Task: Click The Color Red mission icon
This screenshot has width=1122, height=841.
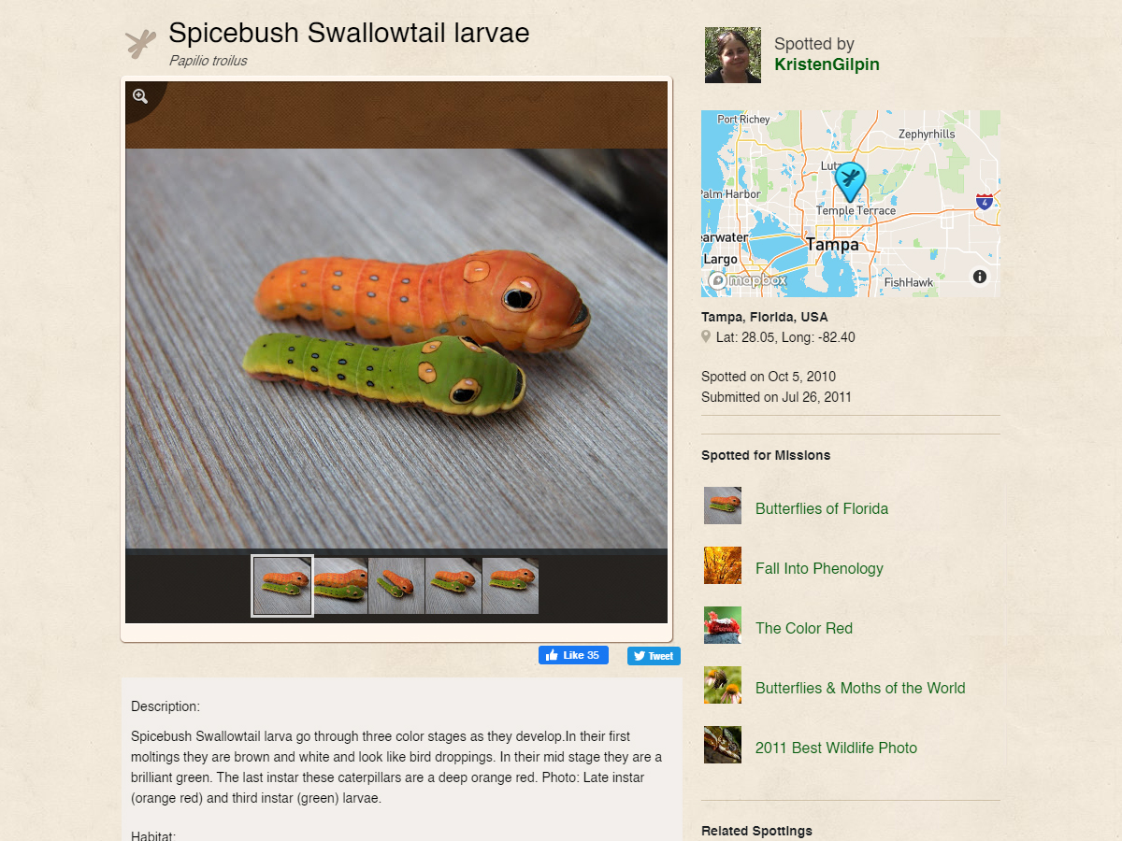Action: [723, 625]
